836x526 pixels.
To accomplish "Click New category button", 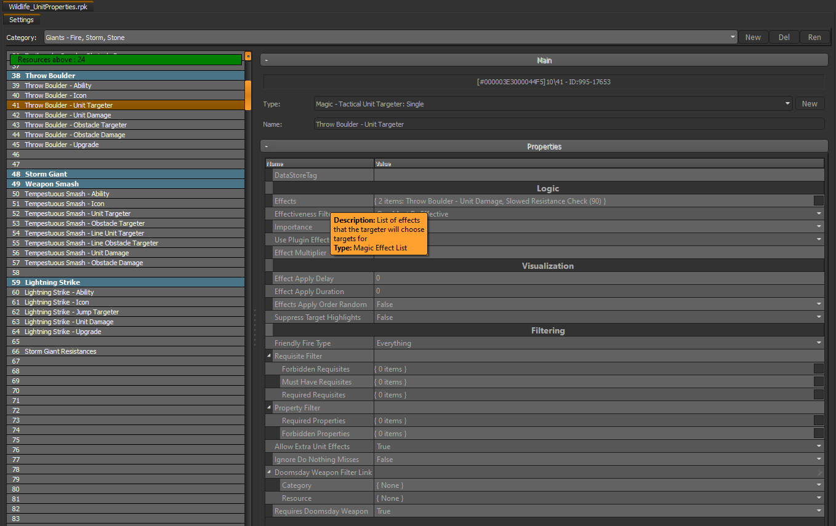I will point(753,38).
